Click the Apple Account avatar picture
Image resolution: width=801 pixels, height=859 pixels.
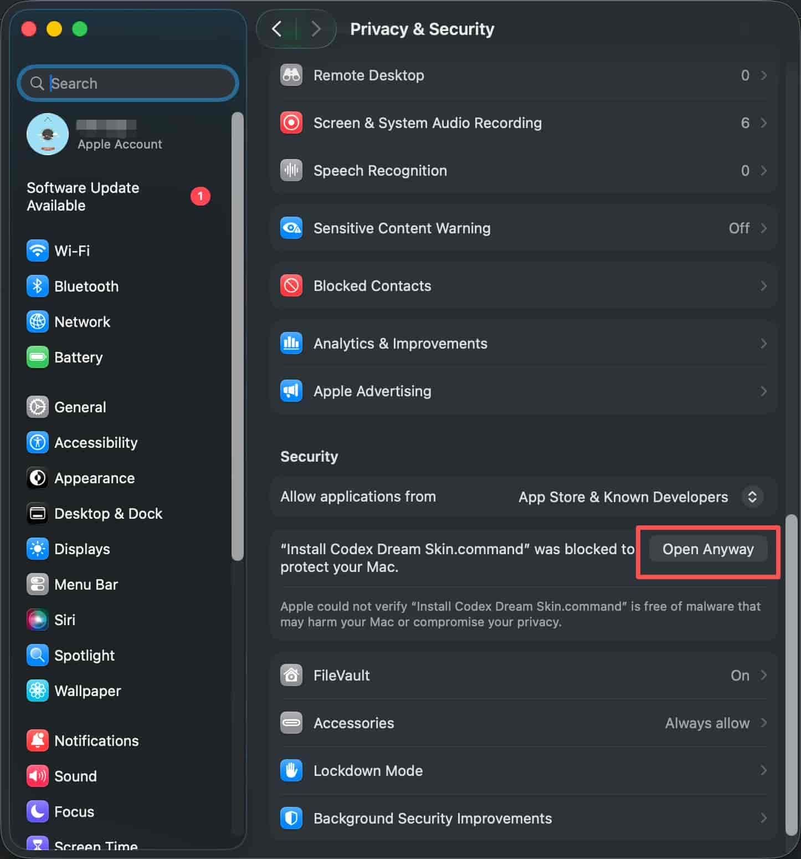pyautogui.click(x=48, y=134)
